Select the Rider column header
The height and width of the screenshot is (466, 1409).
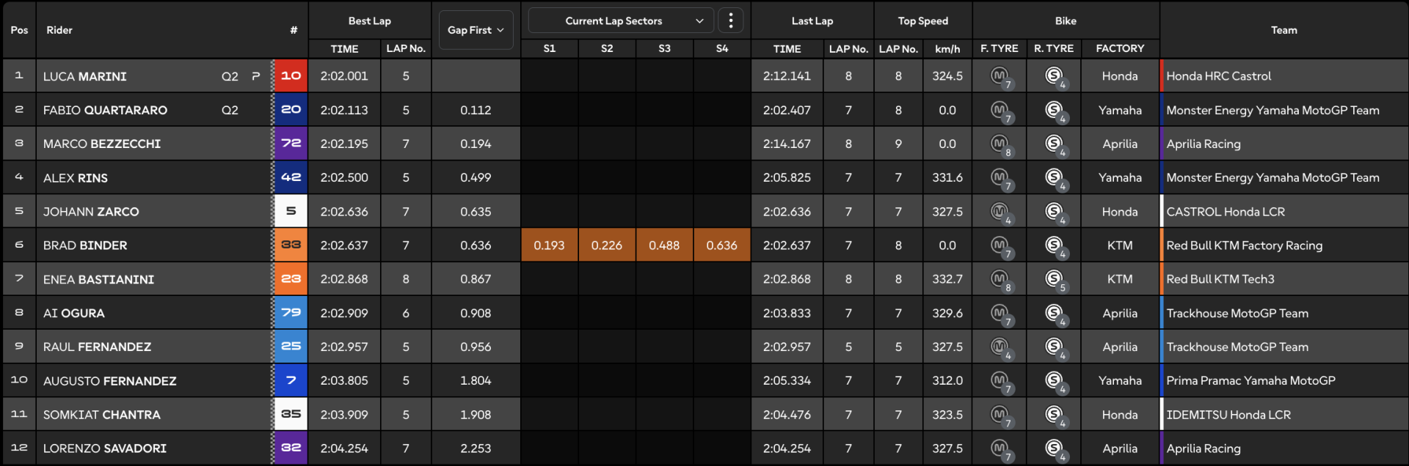[x=59, y=30]
